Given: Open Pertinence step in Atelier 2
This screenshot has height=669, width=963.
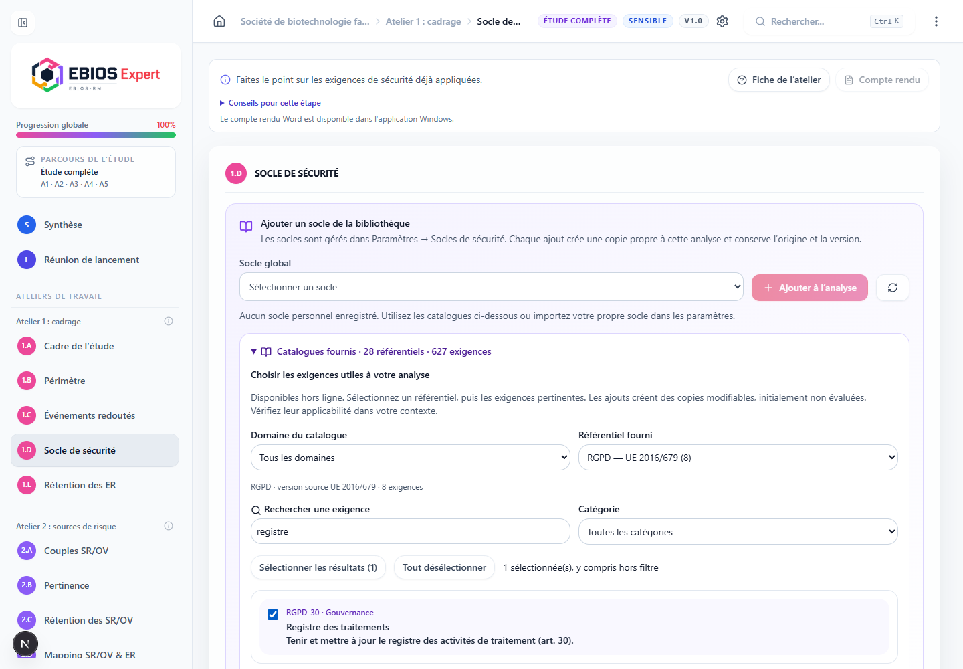Looking at the screenshot, I should [x=95, y=585].
